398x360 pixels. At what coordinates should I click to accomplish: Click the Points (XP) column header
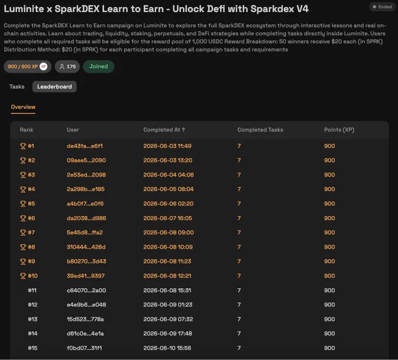coord(339,130)
